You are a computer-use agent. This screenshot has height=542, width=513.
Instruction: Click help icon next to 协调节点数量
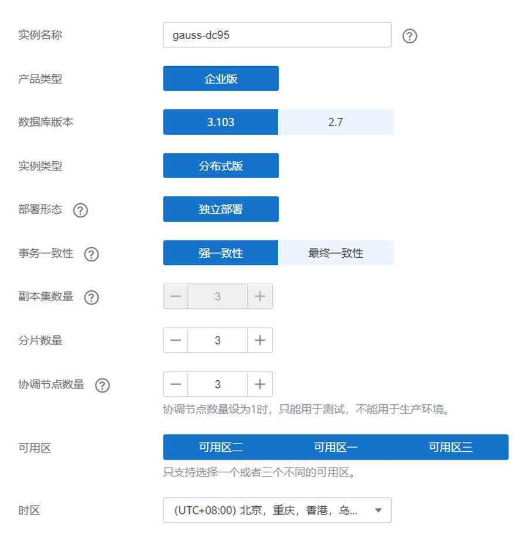pyautogui.click(x=102, y=386)
